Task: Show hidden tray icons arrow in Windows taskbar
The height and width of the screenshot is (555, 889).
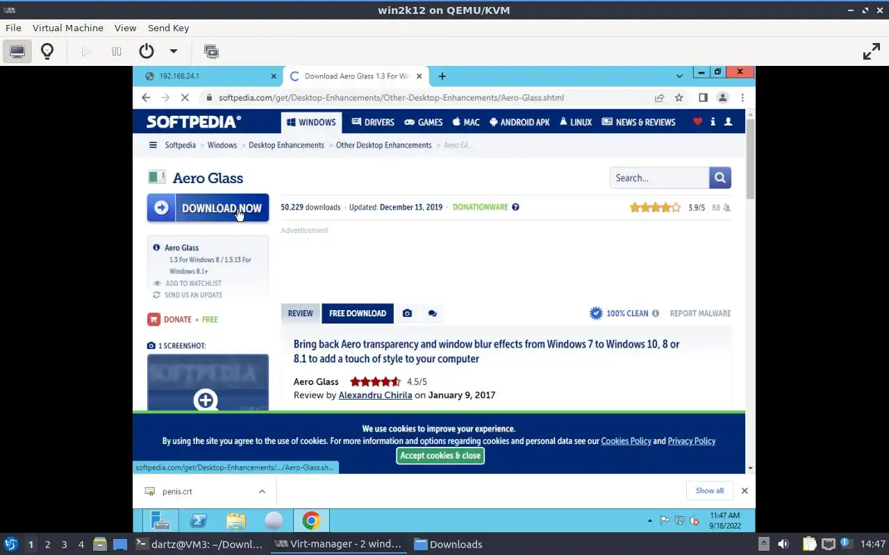Action: (650, 520)
